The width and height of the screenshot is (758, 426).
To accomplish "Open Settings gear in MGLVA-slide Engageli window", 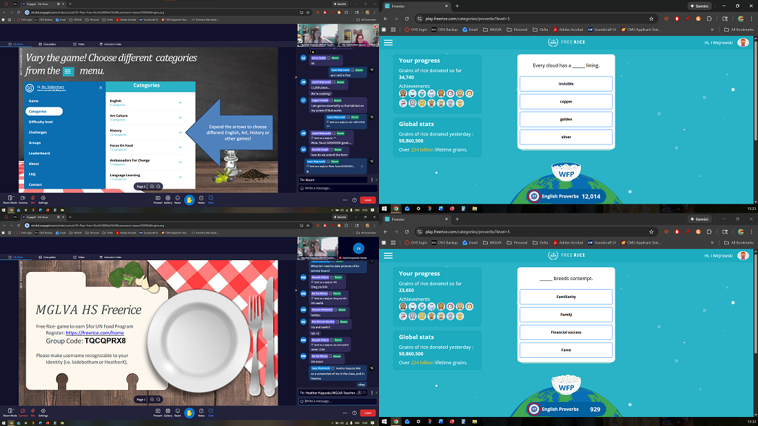I will click(x=43, y=412).
